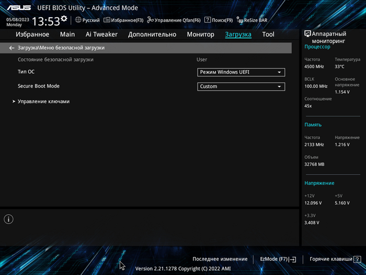This screenshot has height=275, width=366.
Task: Open the Тип ОС dropdown
Action: [241, 72]
